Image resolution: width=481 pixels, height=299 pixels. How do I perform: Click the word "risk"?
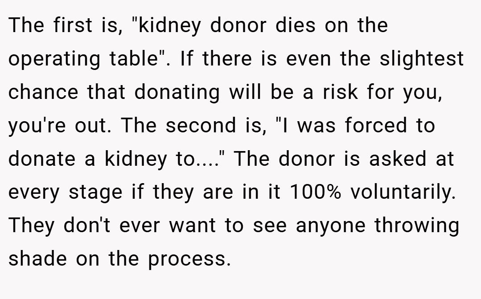point(340,92)
